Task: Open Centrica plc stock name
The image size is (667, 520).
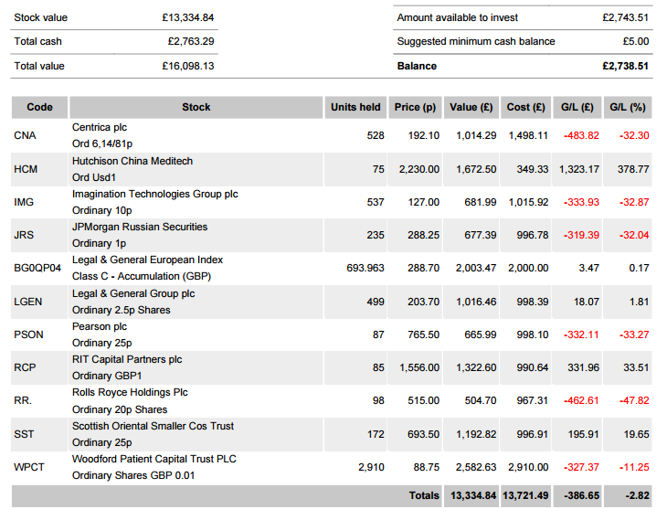Action: pos(100,127)
